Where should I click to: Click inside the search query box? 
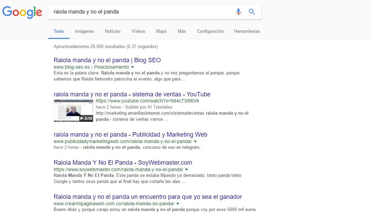point(142,12)
